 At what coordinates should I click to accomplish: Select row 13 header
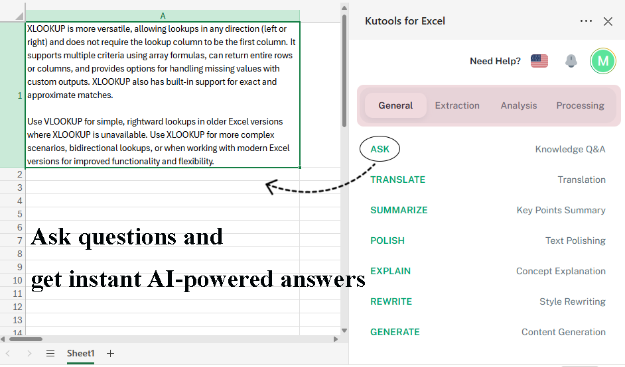13,320
